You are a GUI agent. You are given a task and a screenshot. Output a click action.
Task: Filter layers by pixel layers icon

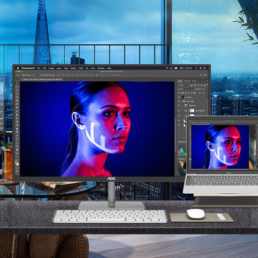191,85
